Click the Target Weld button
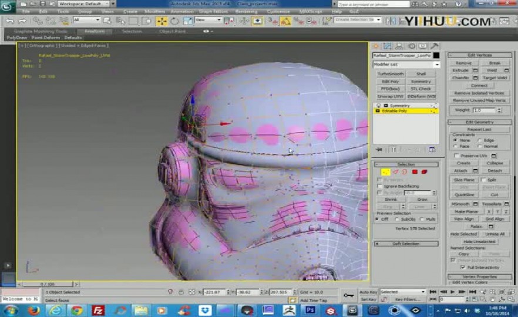Image resolution: width=518 pixels, height=317 pixels. (495, 78)
